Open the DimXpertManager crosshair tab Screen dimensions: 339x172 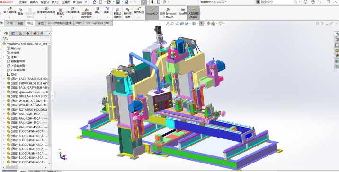(x=27, y=33)
